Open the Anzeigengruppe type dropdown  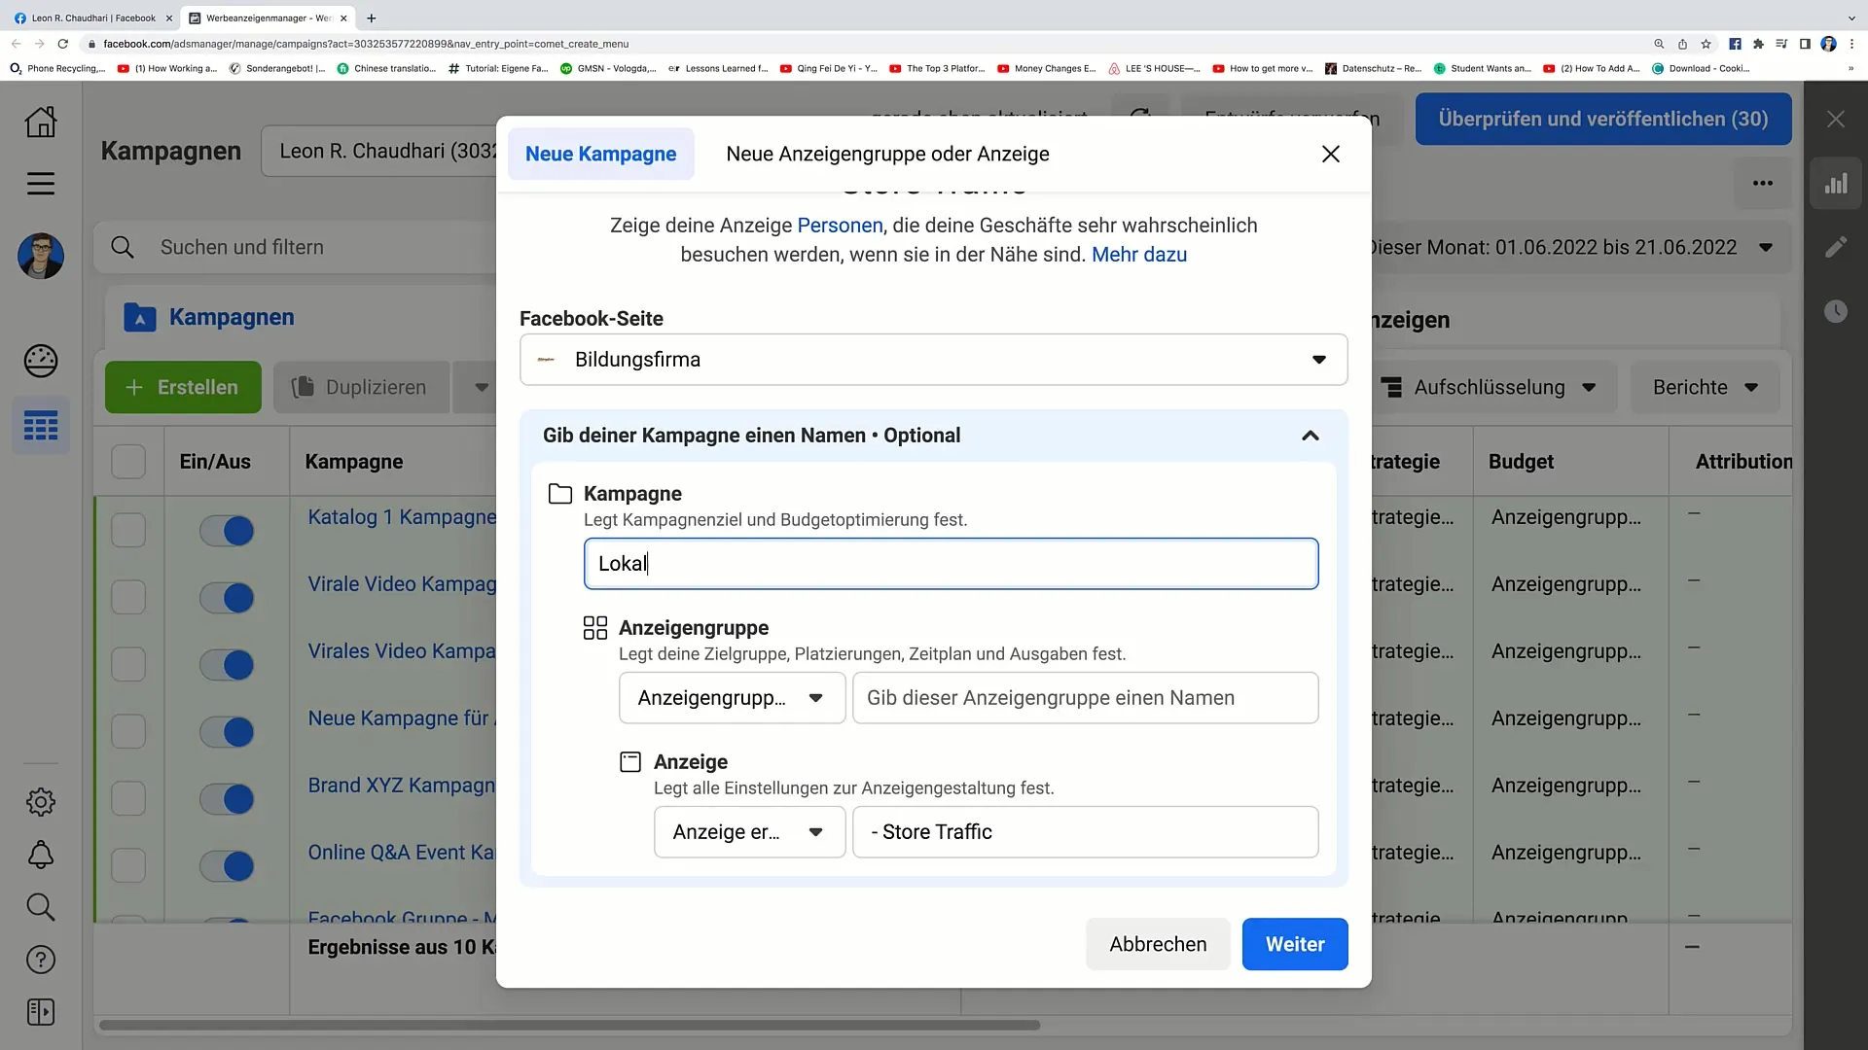tap(732, 698)
